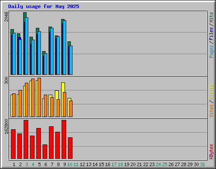Click the 2046 hits axis value
This screenshot has width=216, height=169.
[x=6, y=16]
